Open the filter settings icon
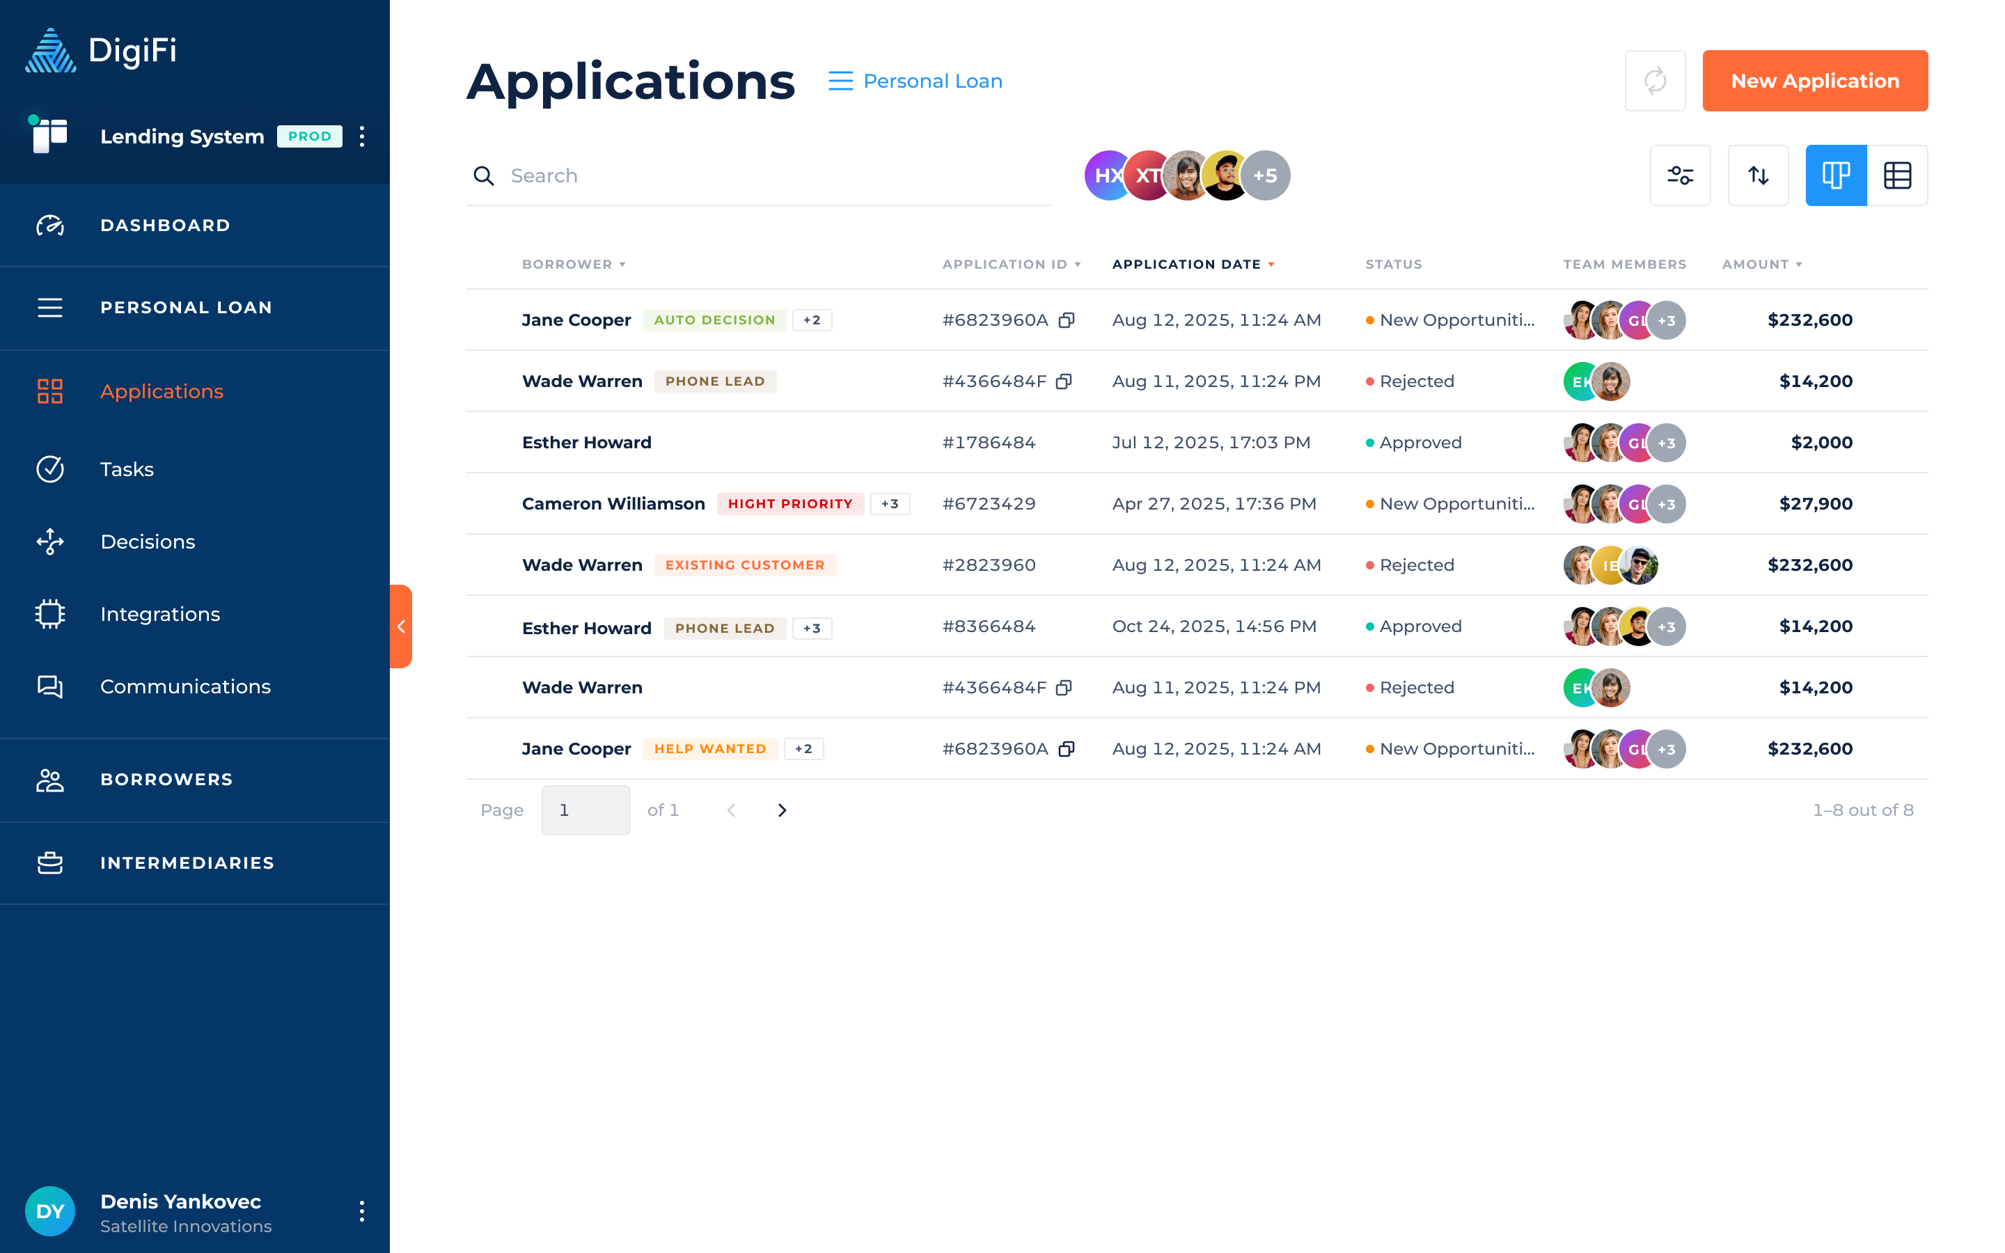2005x1253 pixels. (1679, 175)
